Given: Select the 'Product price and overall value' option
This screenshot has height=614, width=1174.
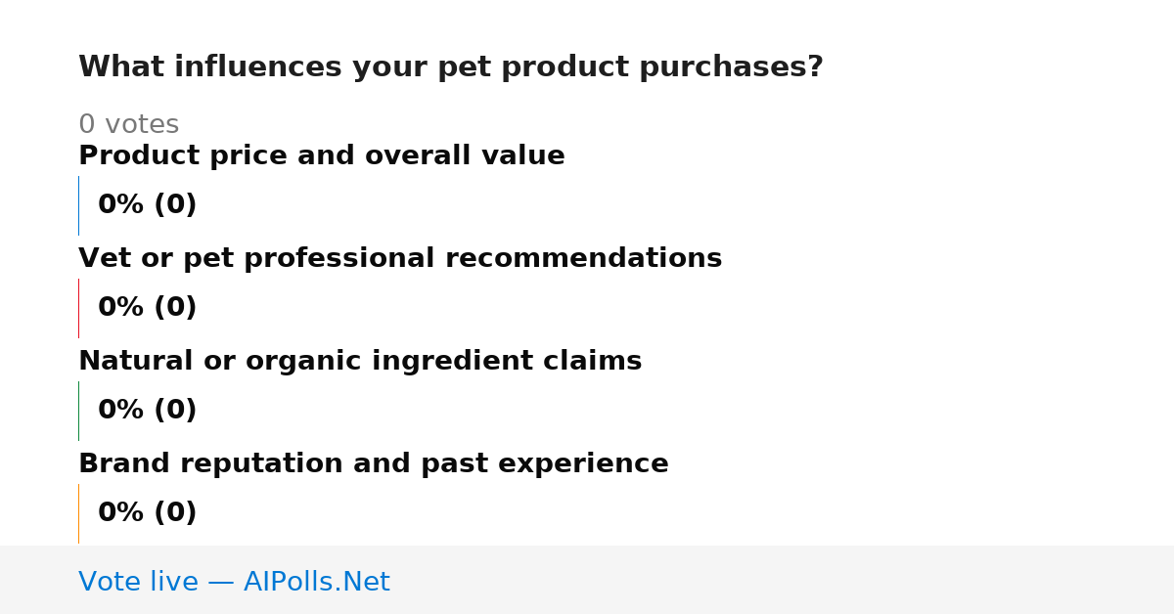Looking at the screenshot, I should click(322, 156).
